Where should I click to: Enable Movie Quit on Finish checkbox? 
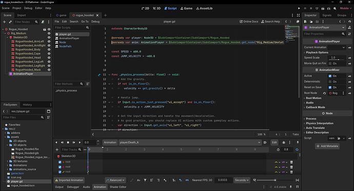point(330,63)
